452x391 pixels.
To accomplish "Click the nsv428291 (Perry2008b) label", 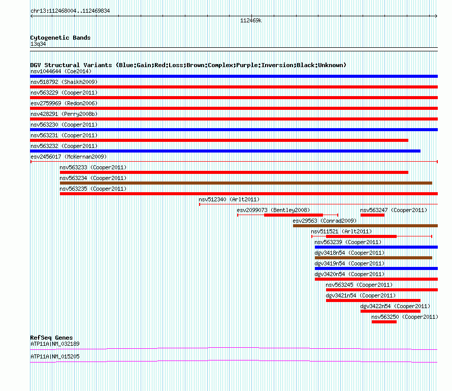I will click(x=64, y=114).
